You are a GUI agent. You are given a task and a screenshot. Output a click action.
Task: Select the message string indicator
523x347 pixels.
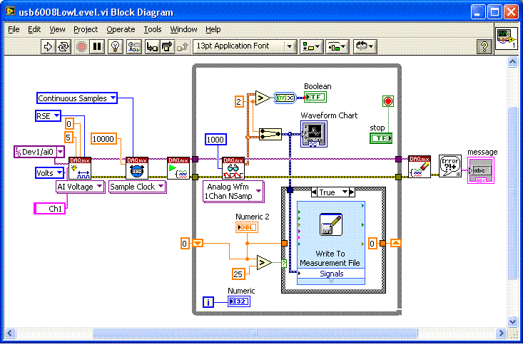[x=481, y=170]
